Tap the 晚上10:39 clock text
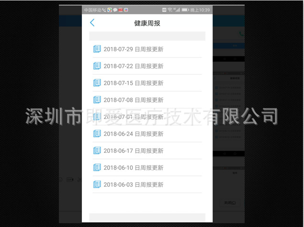The image size is (304, 227). (x=200, y=10)
